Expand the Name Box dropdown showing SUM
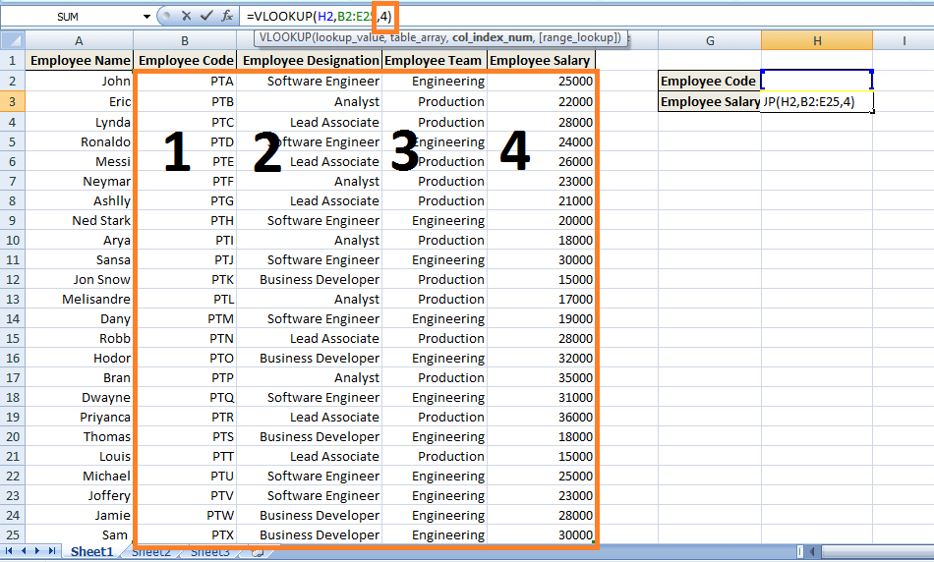934x562 pixels. [x=147, y=17]
